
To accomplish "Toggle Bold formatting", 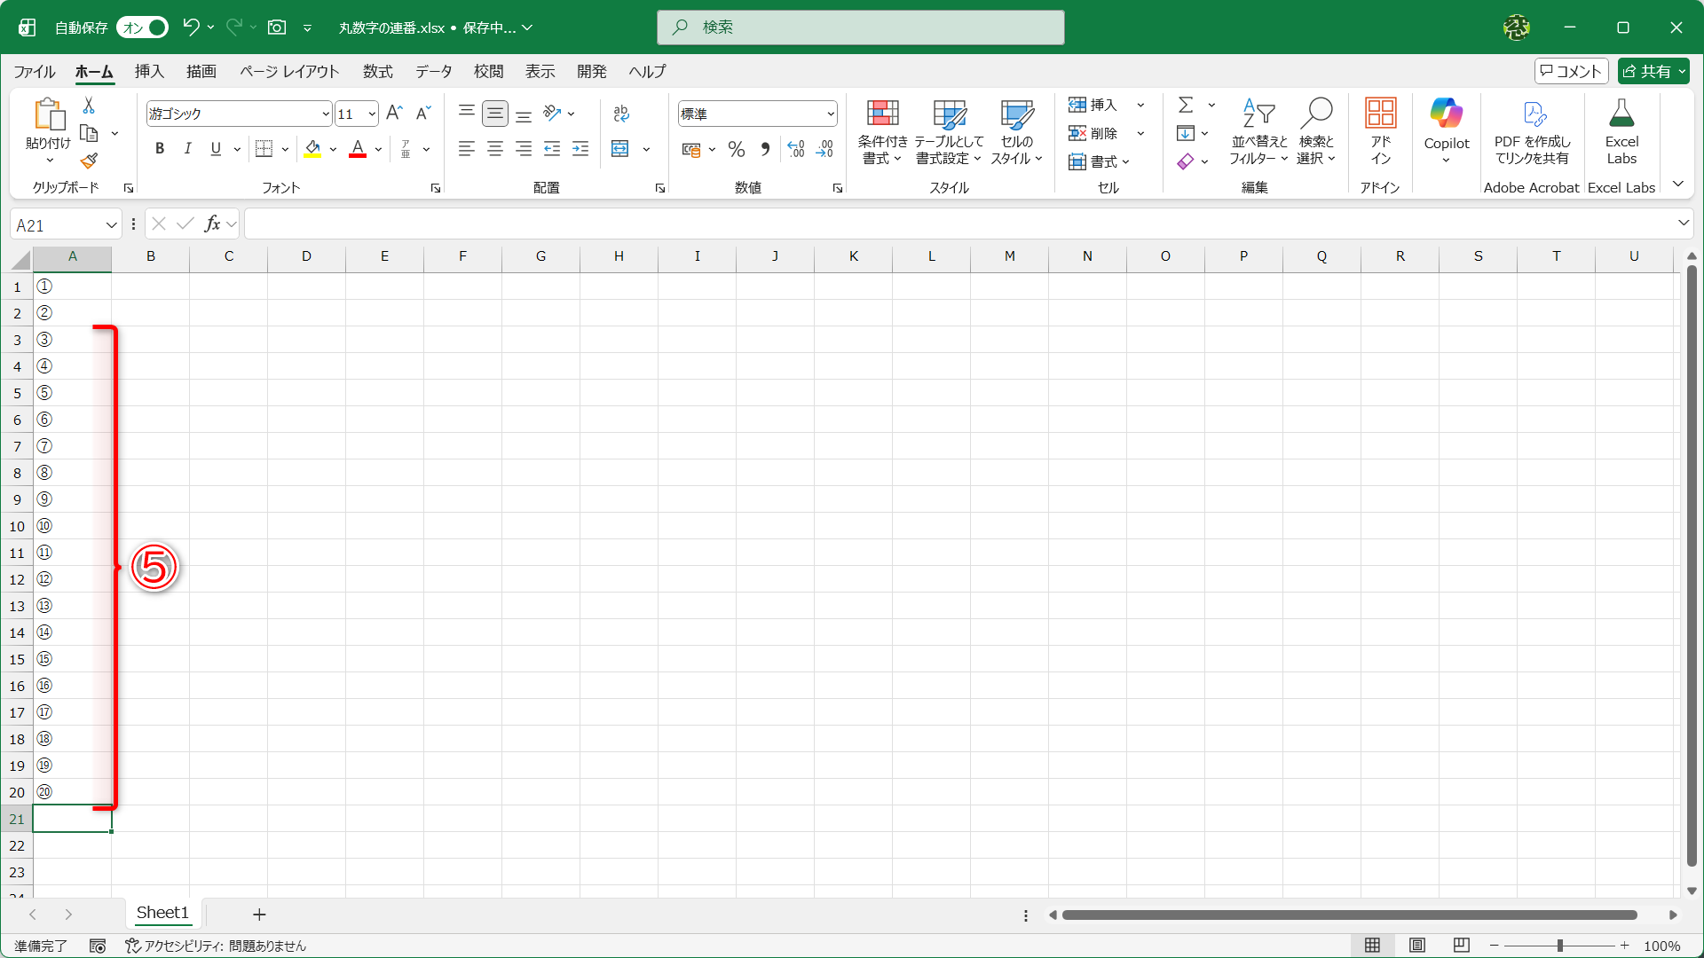I will [160, 149].
